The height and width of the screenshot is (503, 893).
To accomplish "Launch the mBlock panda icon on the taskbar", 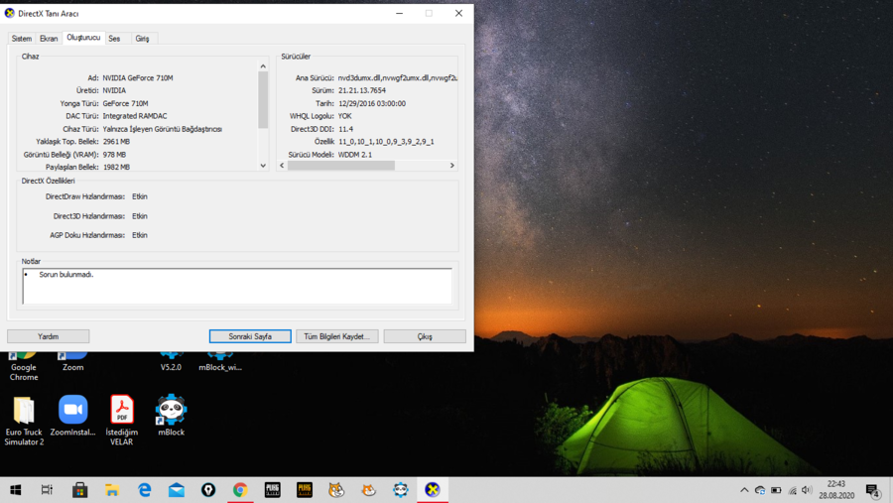I will (401, 490).
